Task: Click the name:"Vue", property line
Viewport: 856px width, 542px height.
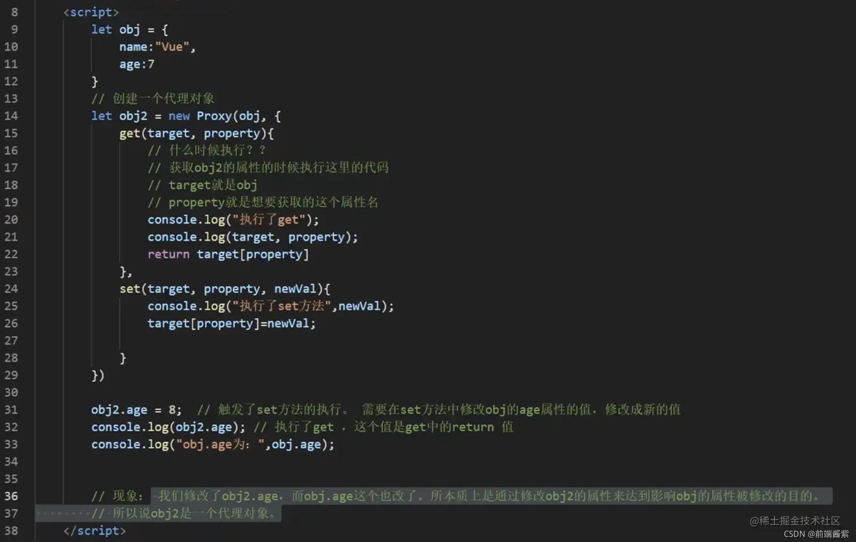Action: [157, 47]
